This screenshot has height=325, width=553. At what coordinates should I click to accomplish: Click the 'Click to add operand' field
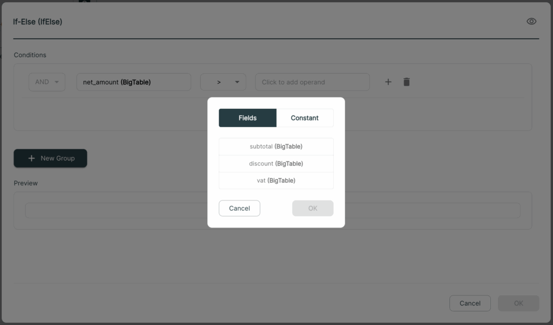tap(313, 82)
